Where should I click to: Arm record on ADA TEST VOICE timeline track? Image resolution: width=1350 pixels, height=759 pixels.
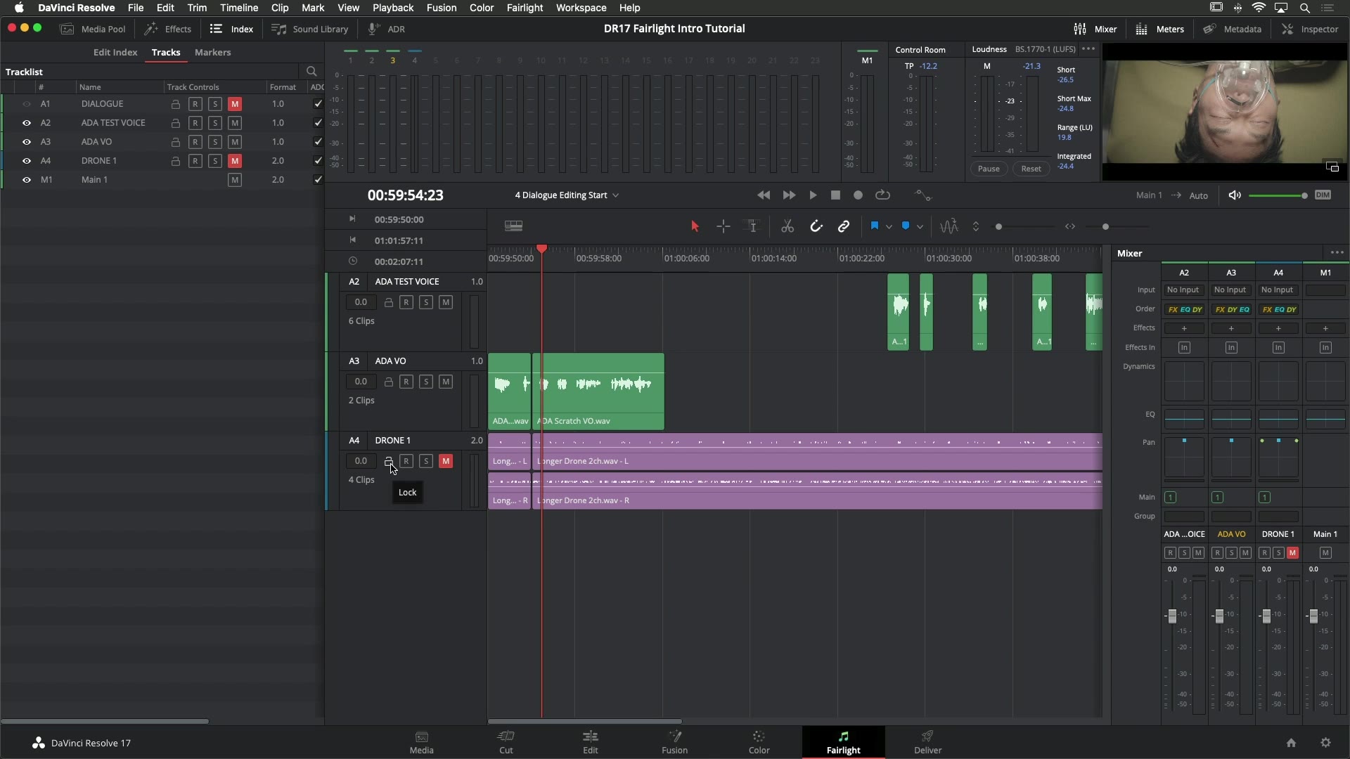(406, 302)
